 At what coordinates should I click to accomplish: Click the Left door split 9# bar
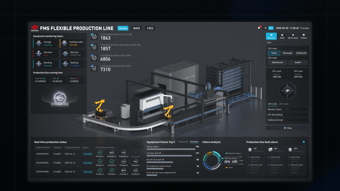pos(169,156)
